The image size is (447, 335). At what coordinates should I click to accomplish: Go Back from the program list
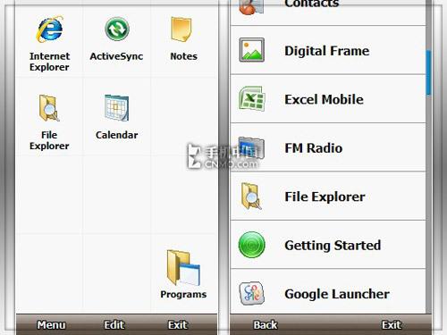pyautogui.click(x=265, y=325)
